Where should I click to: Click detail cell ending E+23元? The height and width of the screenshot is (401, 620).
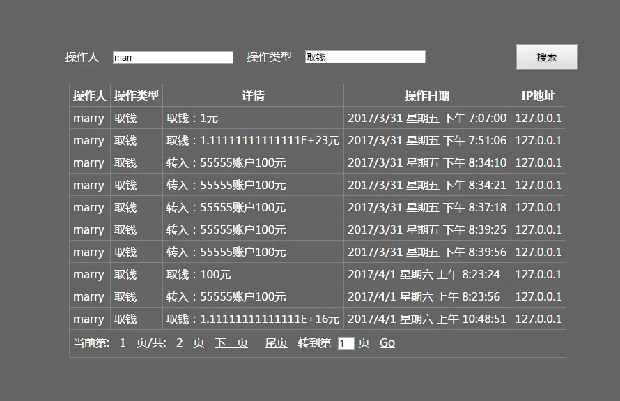[253, 141]
